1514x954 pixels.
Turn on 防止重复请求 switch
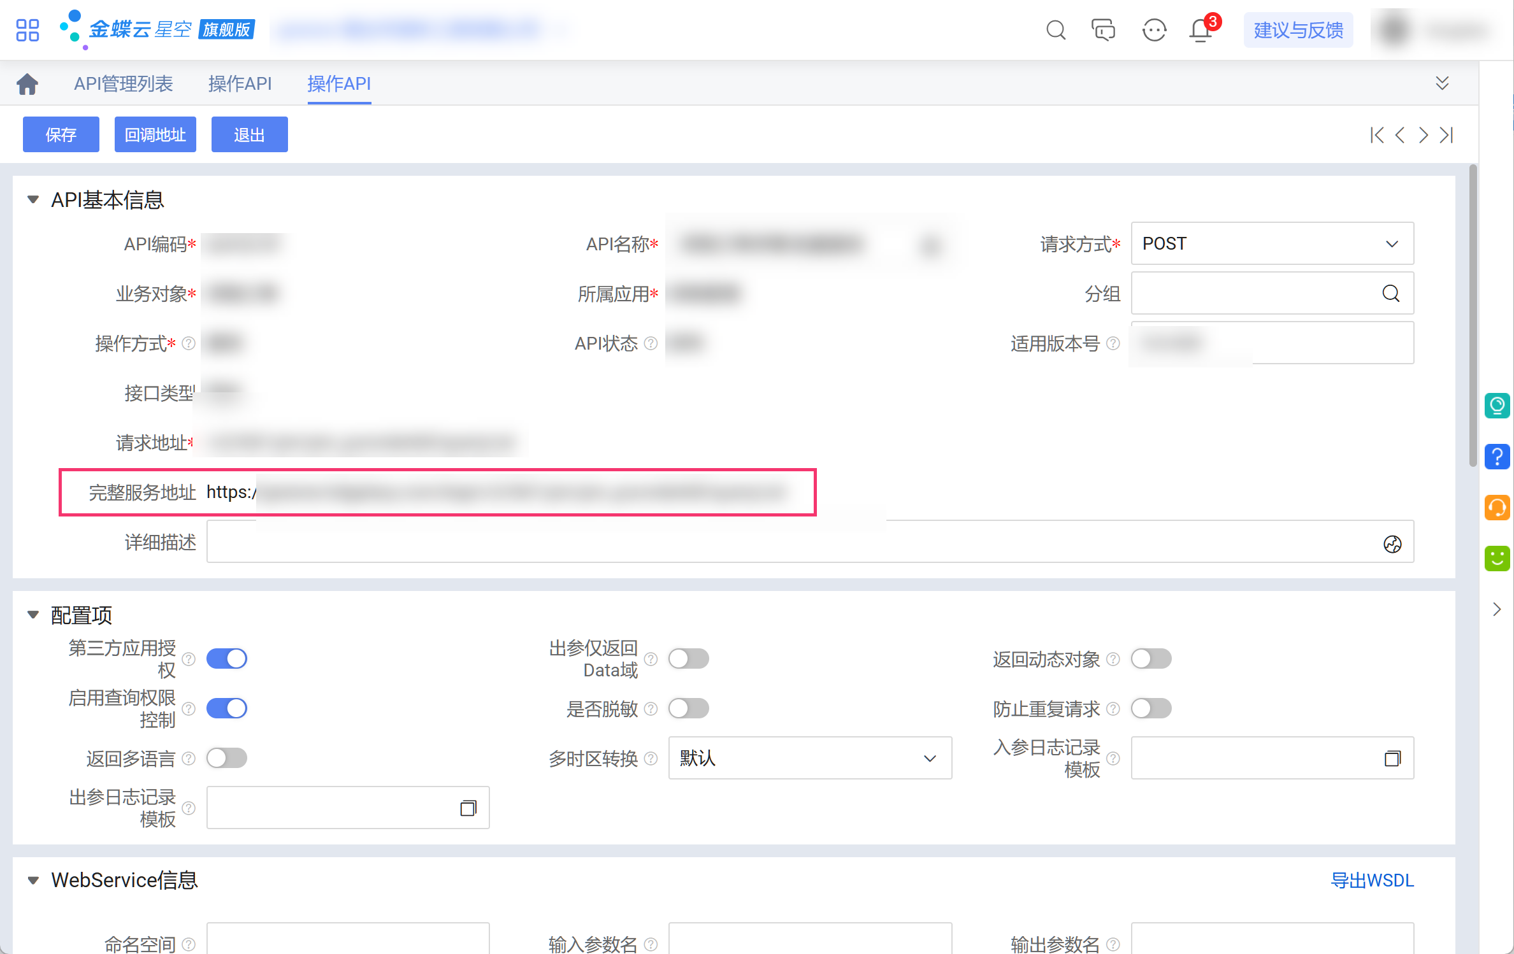[1151, 708]
